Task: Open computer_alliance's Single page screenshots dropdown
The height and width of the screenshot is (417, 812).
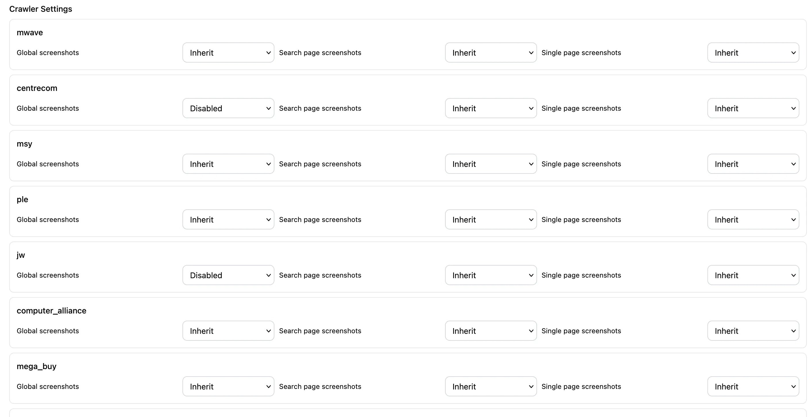Action: coord(753,330)
